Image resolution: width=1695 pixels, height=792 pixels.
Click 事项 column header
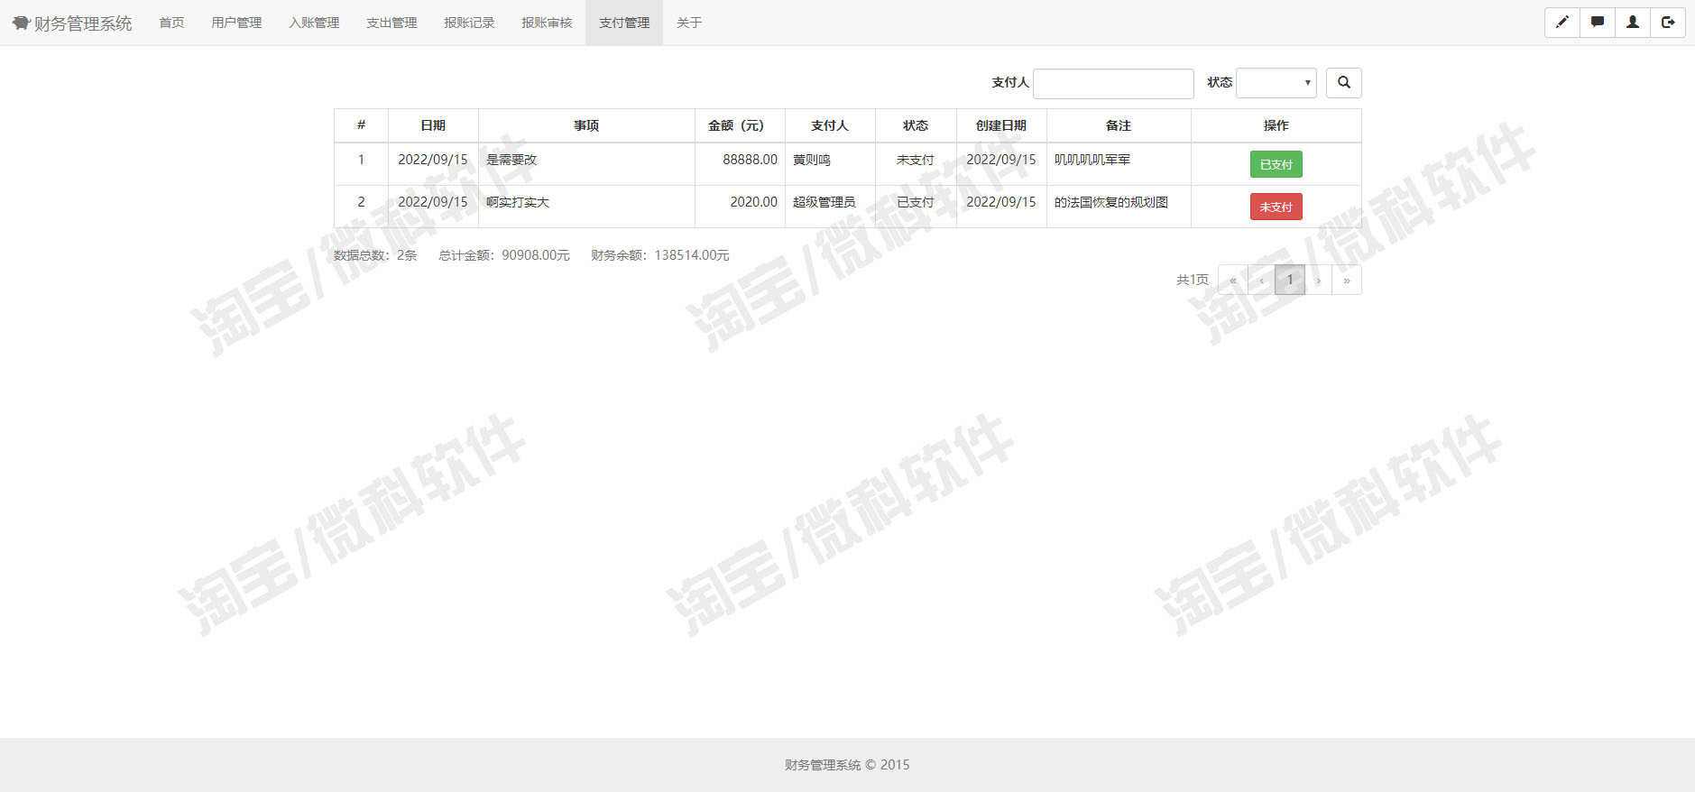(x=586, y=125)
